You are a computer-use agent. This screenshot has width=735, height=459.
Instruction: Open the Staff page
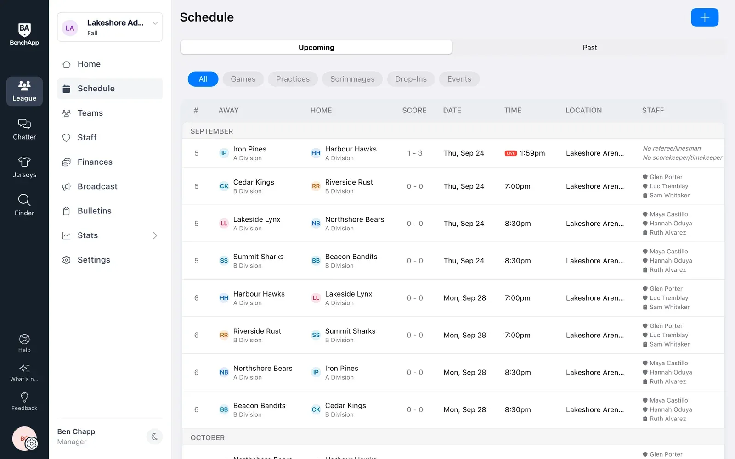pos(110,138)
